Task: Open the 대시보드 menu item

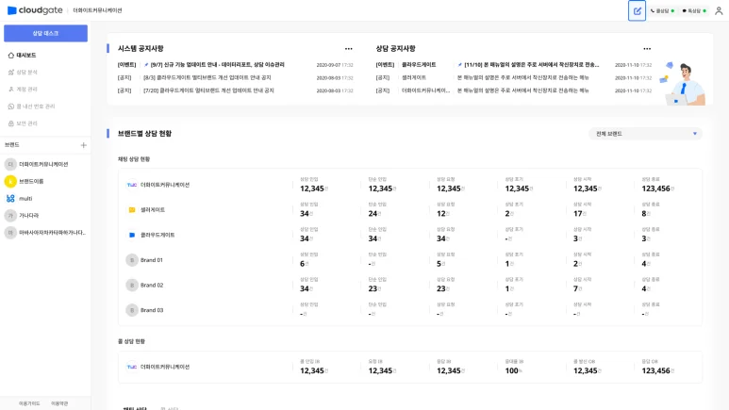Action: click(25, 56)
